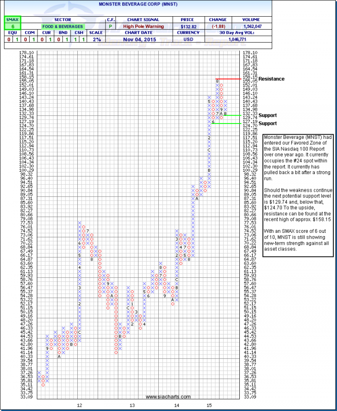Select the CSH header cell
The image size is (337, 411).
[79, 33]
